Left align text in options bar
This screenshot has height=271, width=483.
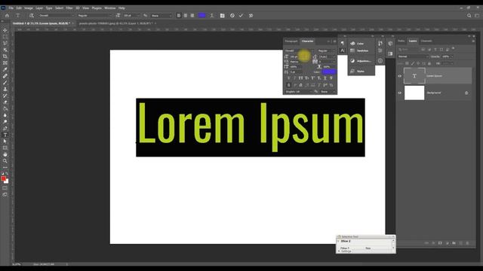pos(179,15)
